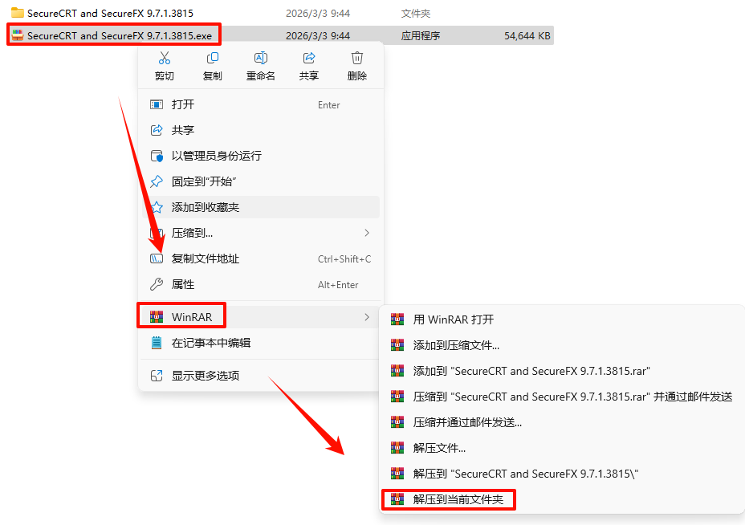Screen dimensions: 745x525
Task: Expand the WinRAR submenu chevron
Action: (x=367, y=317)
